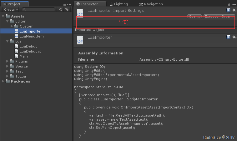Screen dimensions: 237x141
Task: Click the Open... button
Action: 194,16
